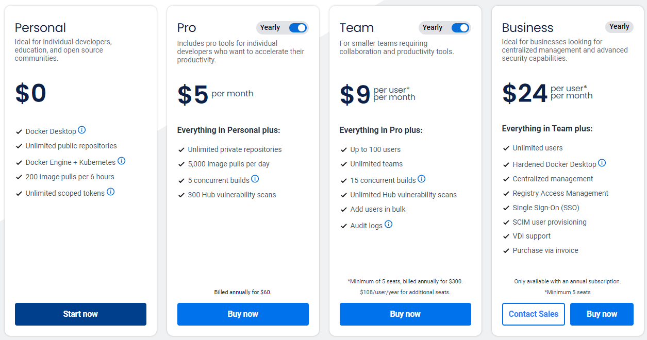
Task: Show info for 5 concurrent builds
Action: click(255, 179)
